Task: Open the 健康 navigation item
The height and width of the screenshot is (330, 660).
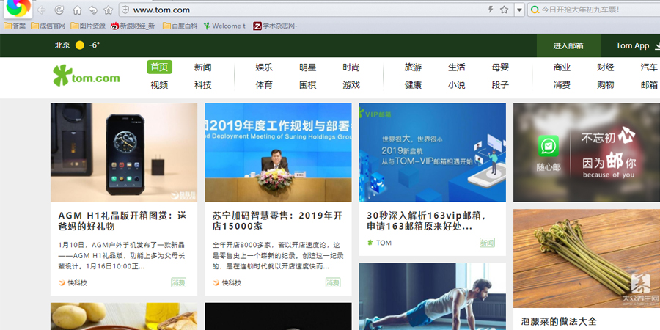Action: pos(413,85)
